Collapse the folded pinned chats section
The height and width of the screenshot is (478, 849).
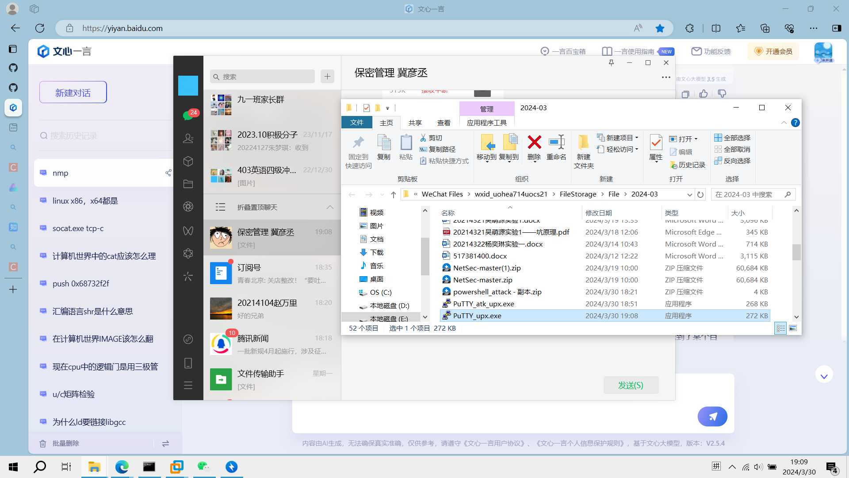[330, 207]
